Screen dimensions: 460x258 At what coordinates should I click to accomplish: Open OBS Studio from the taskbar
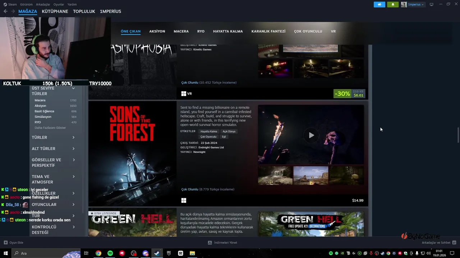click(x=134, y=253)
